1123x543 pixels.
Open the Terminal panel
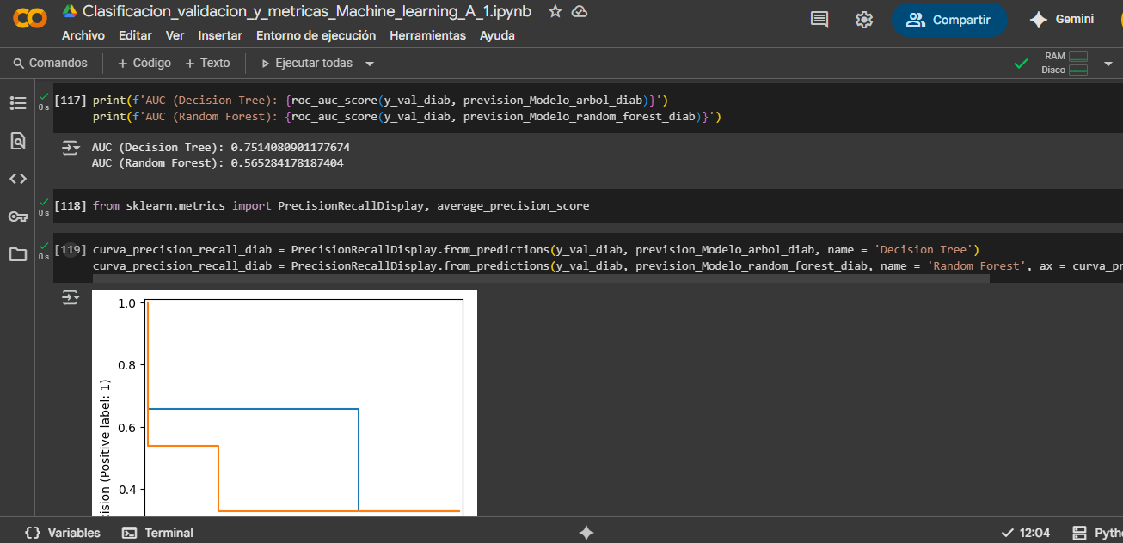pos(158,533)
